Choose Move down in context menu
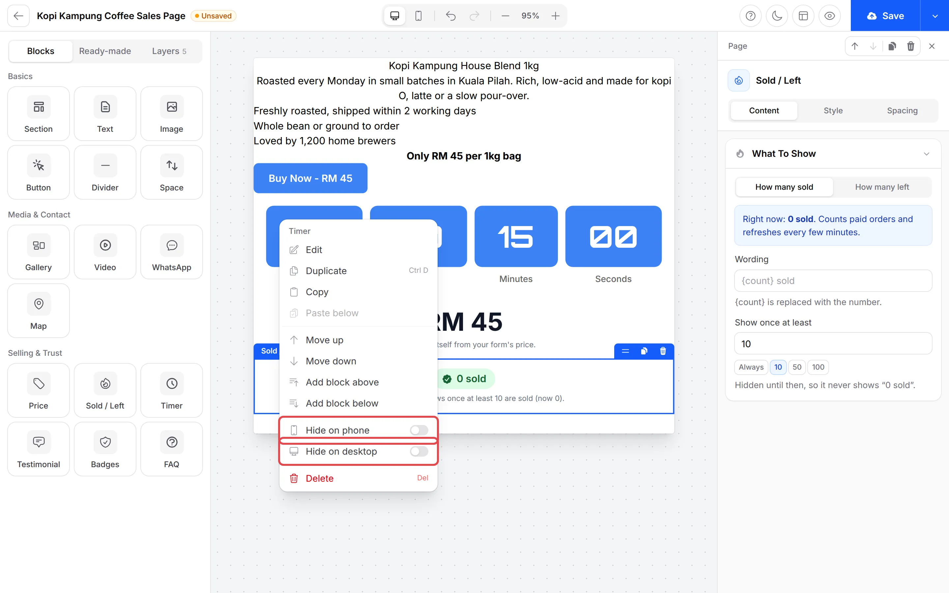The width and height of the screenshot is (949, 593). pos(359,361)
